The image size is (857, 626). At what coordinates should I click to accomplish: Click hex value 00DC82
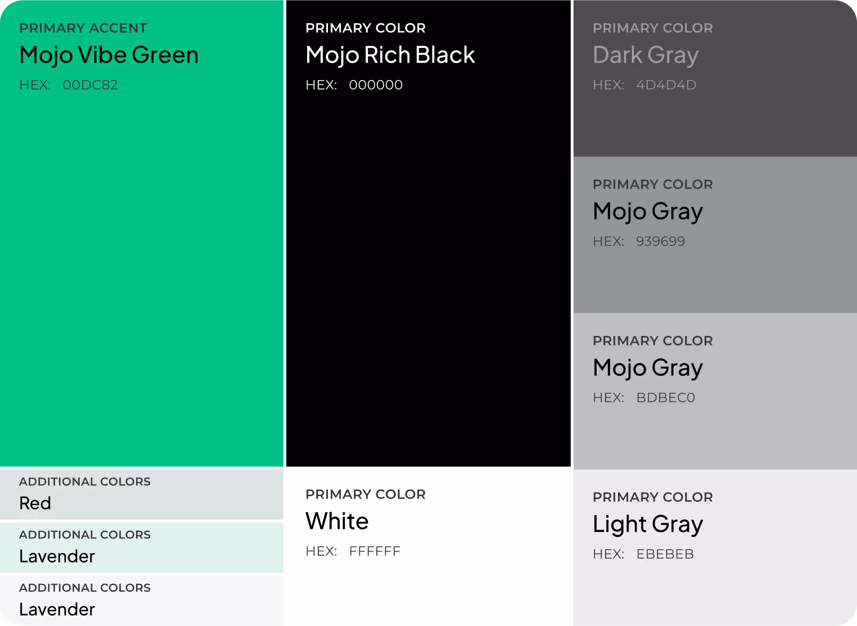pos(90,85)
